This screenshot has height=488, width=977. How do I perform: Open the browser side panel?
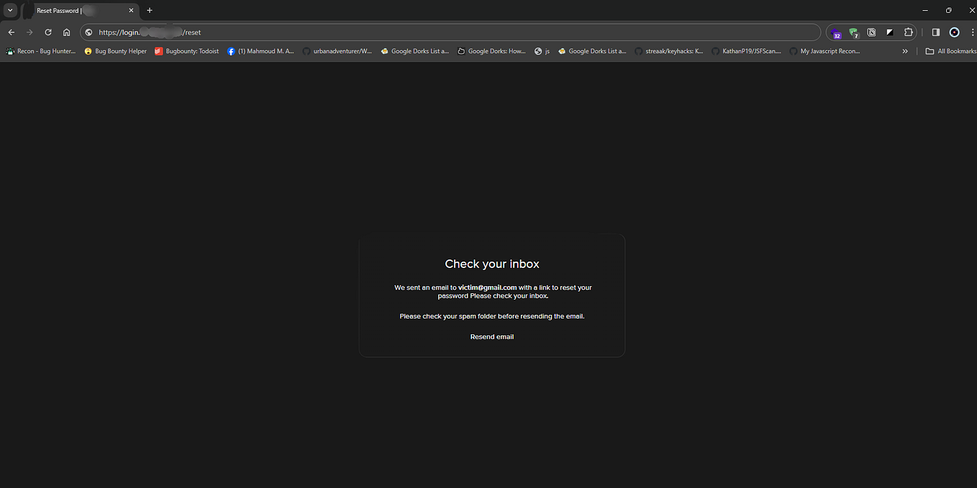coord(935,32)
